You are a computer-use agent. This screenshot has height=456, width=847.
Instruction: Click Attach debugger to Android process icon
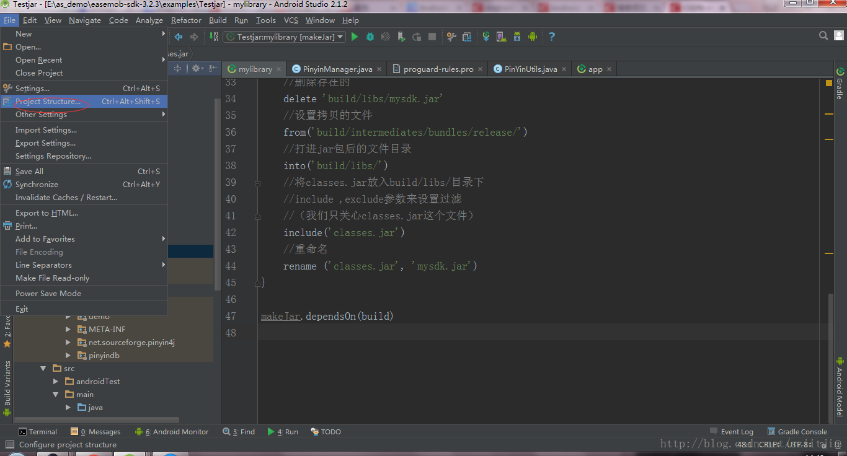click(x=401, y=37)
